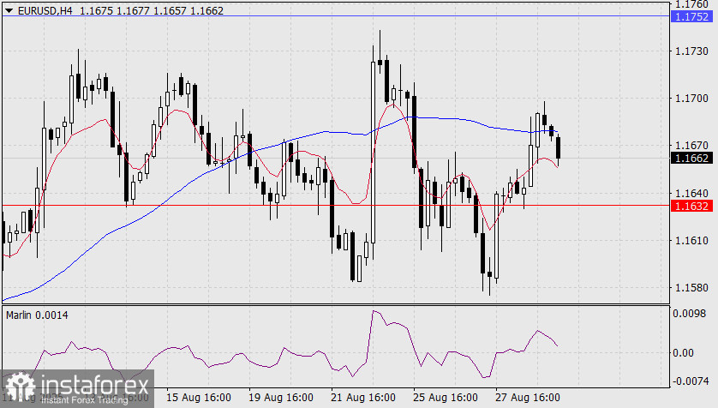Click the 15 Aug 16:00 time label
This screenshot has width=718, height=408.
[198, 398]
